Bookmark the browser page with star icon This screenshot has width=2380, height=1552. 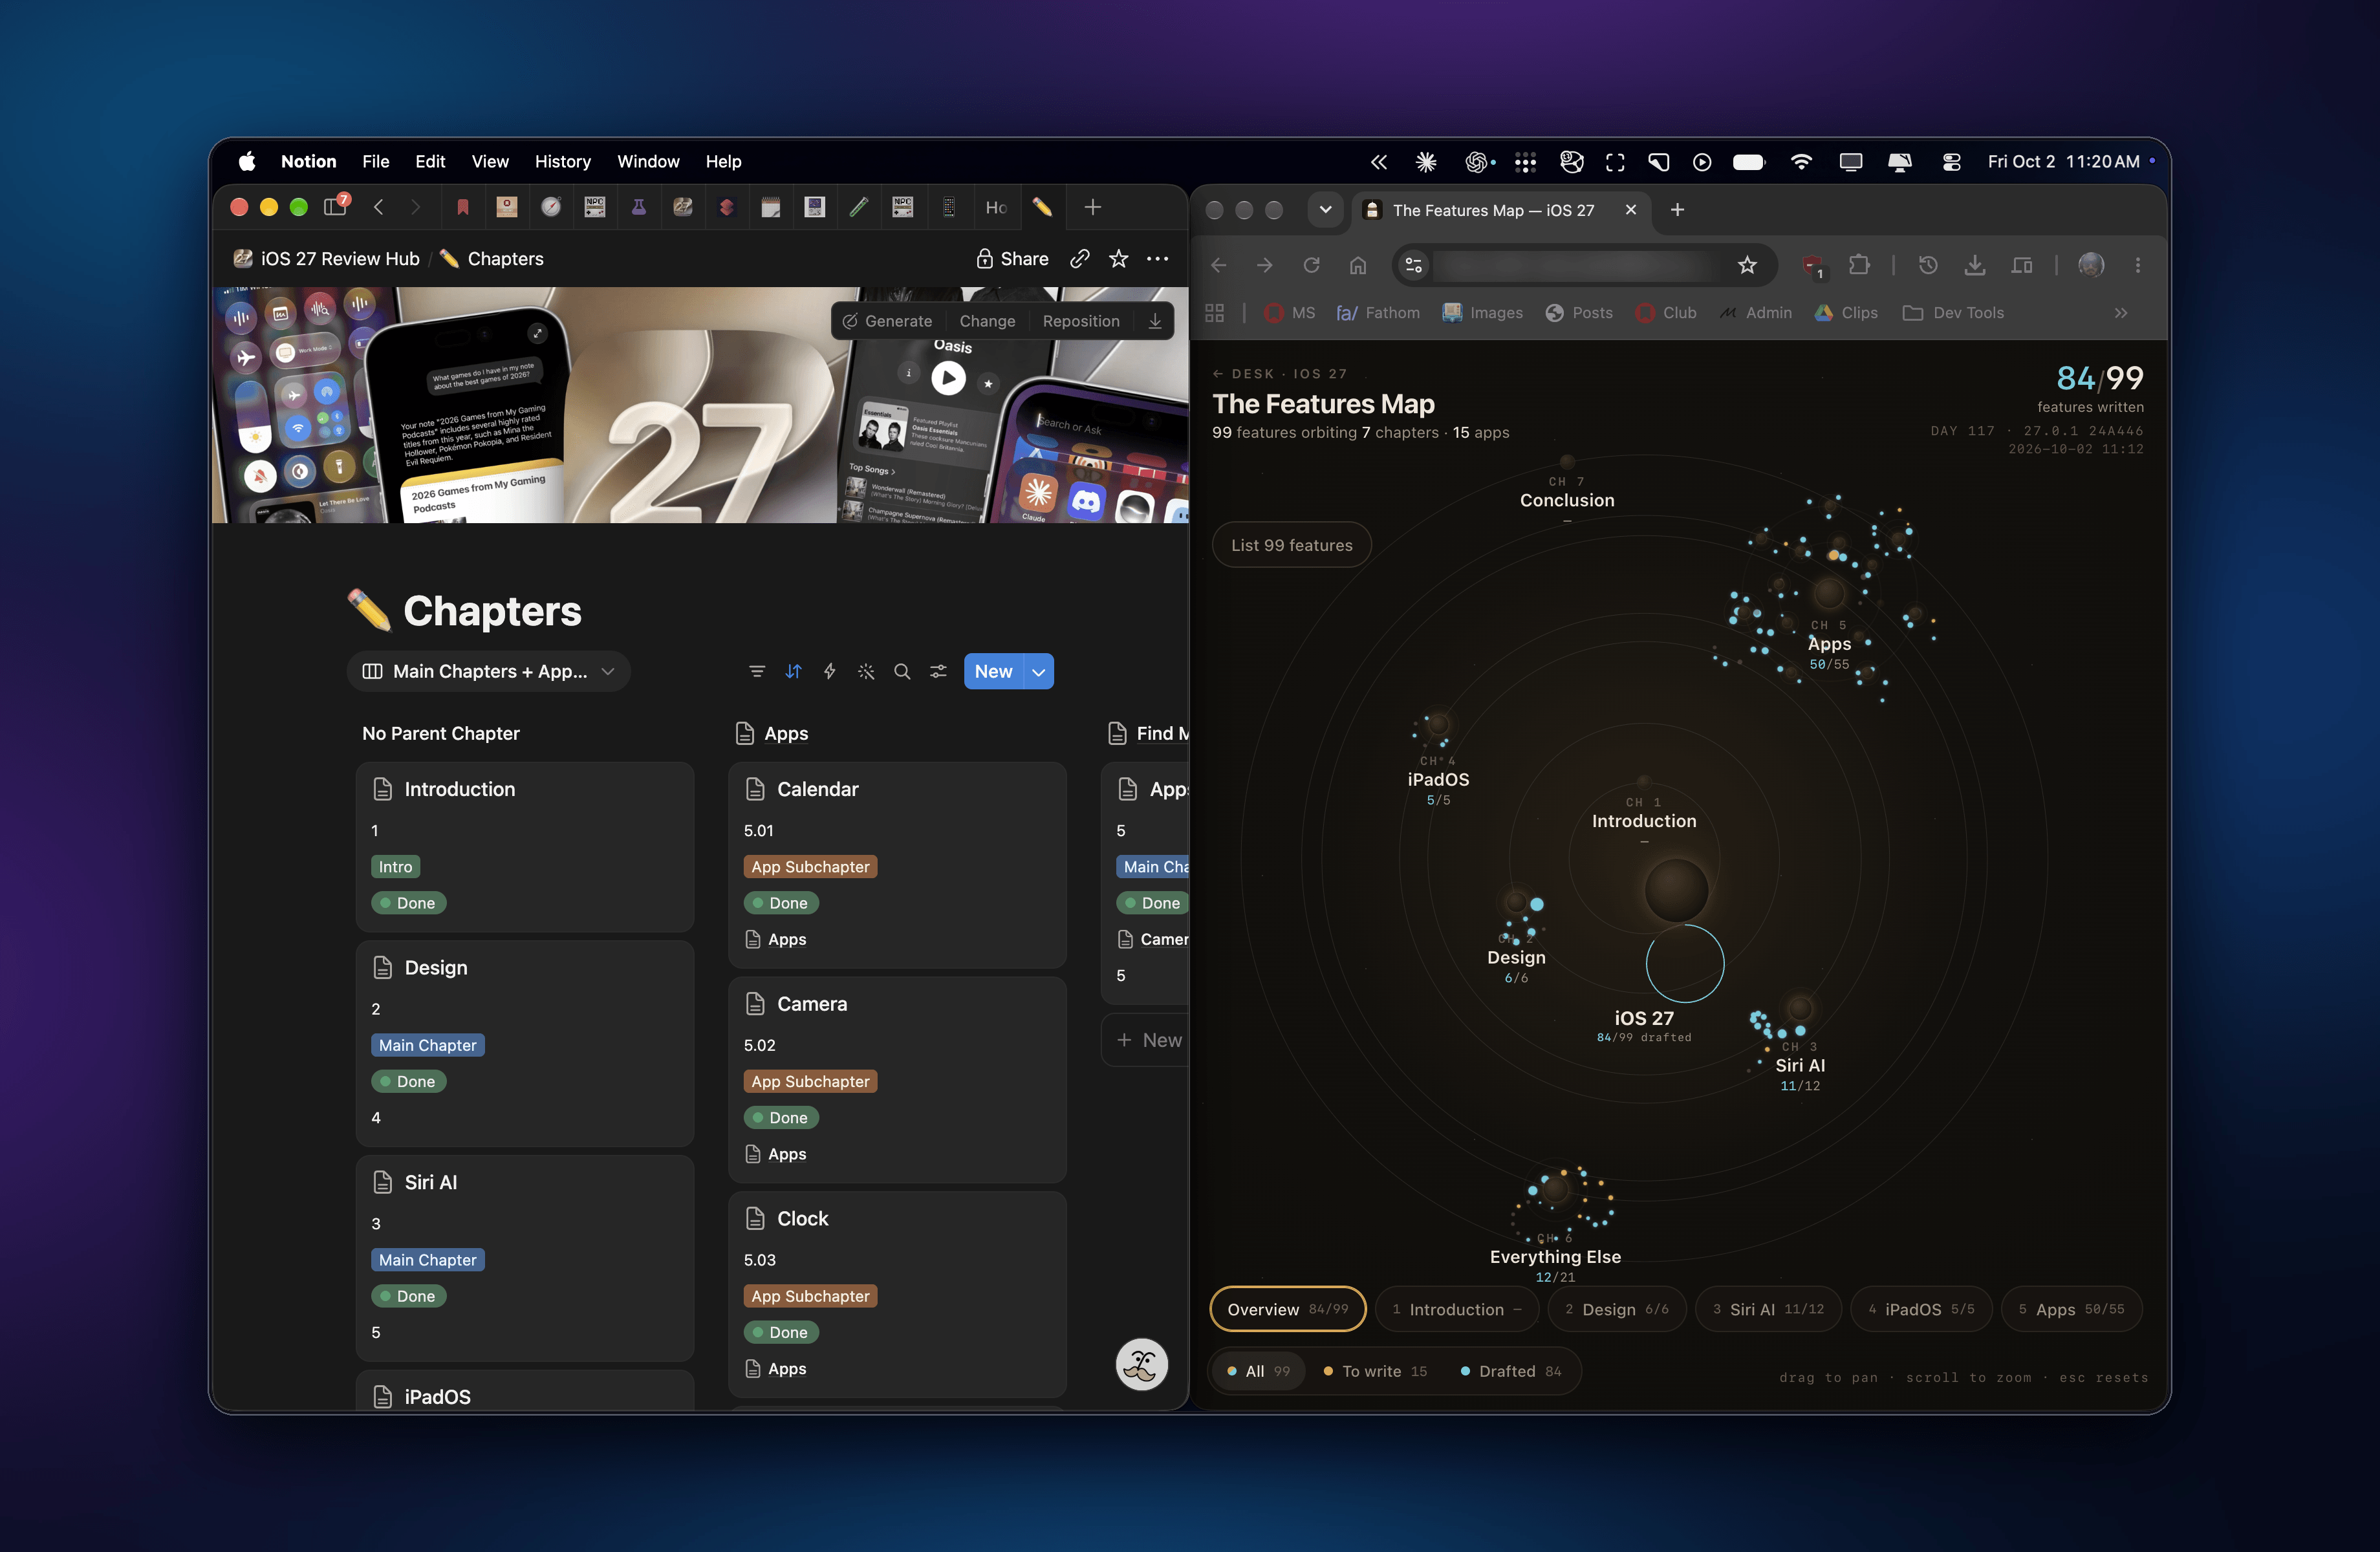(x=1747, y=265)
